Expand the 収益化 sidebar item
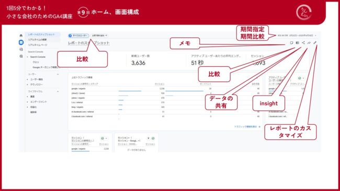Screen dimensions: 340x191 [28, 107]
